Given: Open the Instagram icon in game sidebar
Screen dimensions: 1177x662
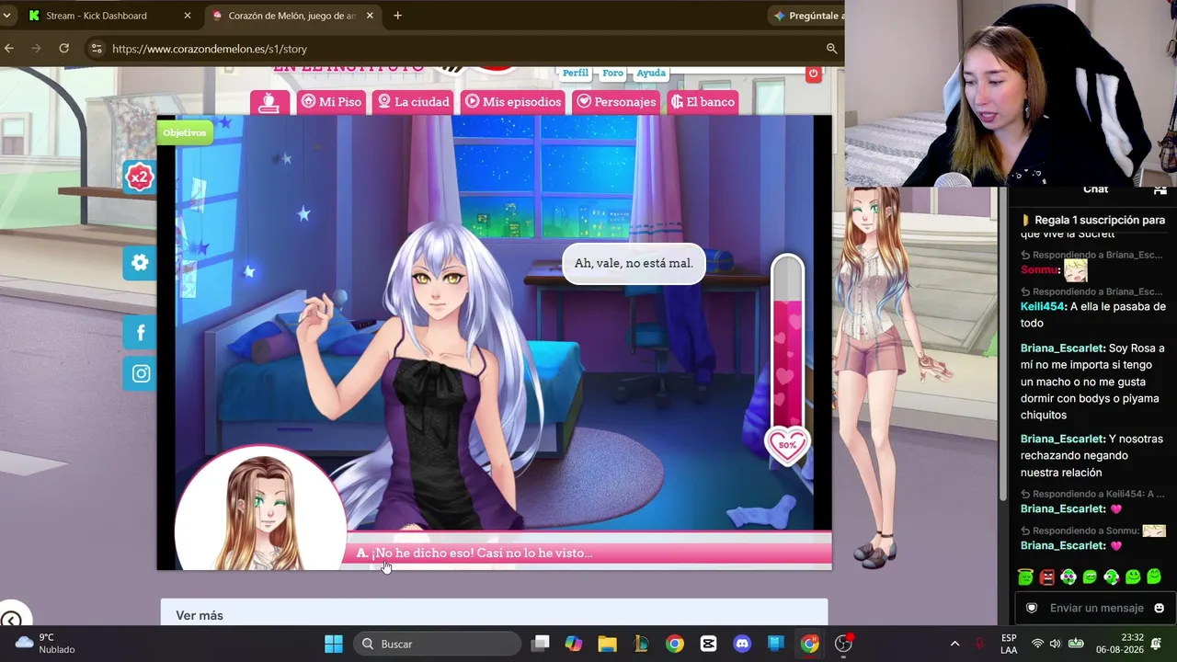Looking at the screenshot, I should pos(140,373).
